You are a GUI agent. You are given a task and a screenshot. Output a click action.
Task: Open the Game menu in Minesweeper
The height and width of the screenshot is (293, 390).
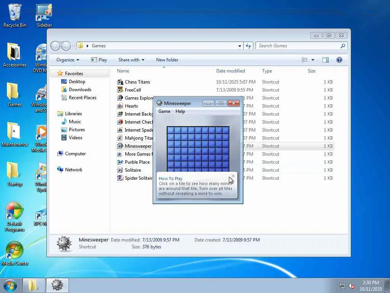164,111
